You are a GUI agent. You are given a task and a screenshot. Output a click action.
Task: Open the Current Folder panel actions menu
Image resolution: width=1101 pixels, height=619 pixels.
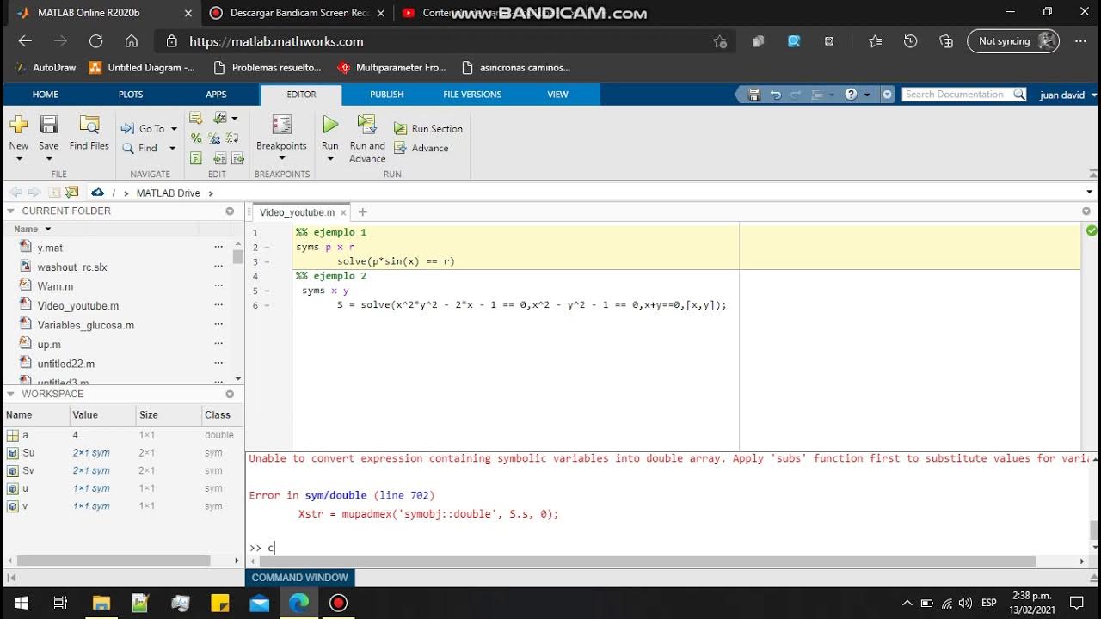click(230, 211)
